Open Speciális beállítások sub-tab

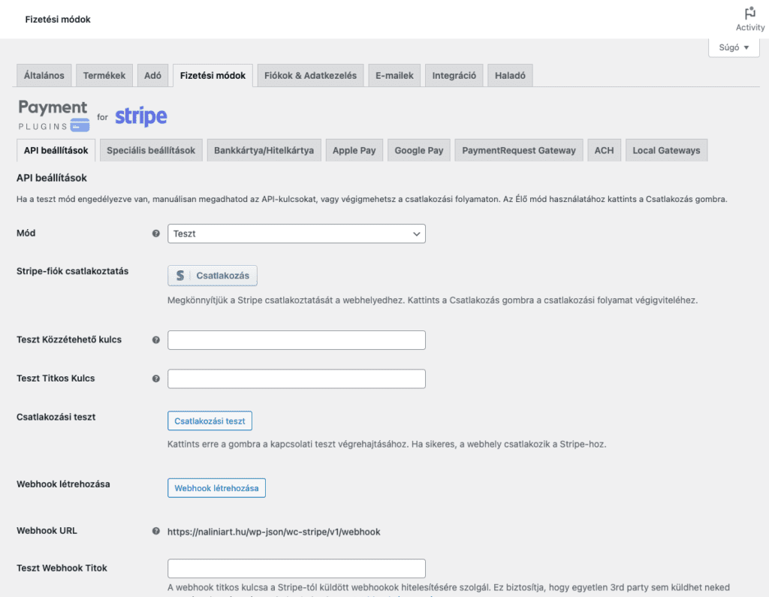pos(151,151)
